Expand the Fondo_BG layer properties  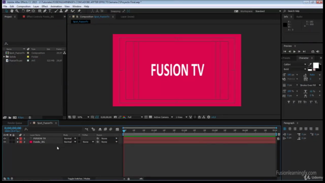click(x=18, y=142)
